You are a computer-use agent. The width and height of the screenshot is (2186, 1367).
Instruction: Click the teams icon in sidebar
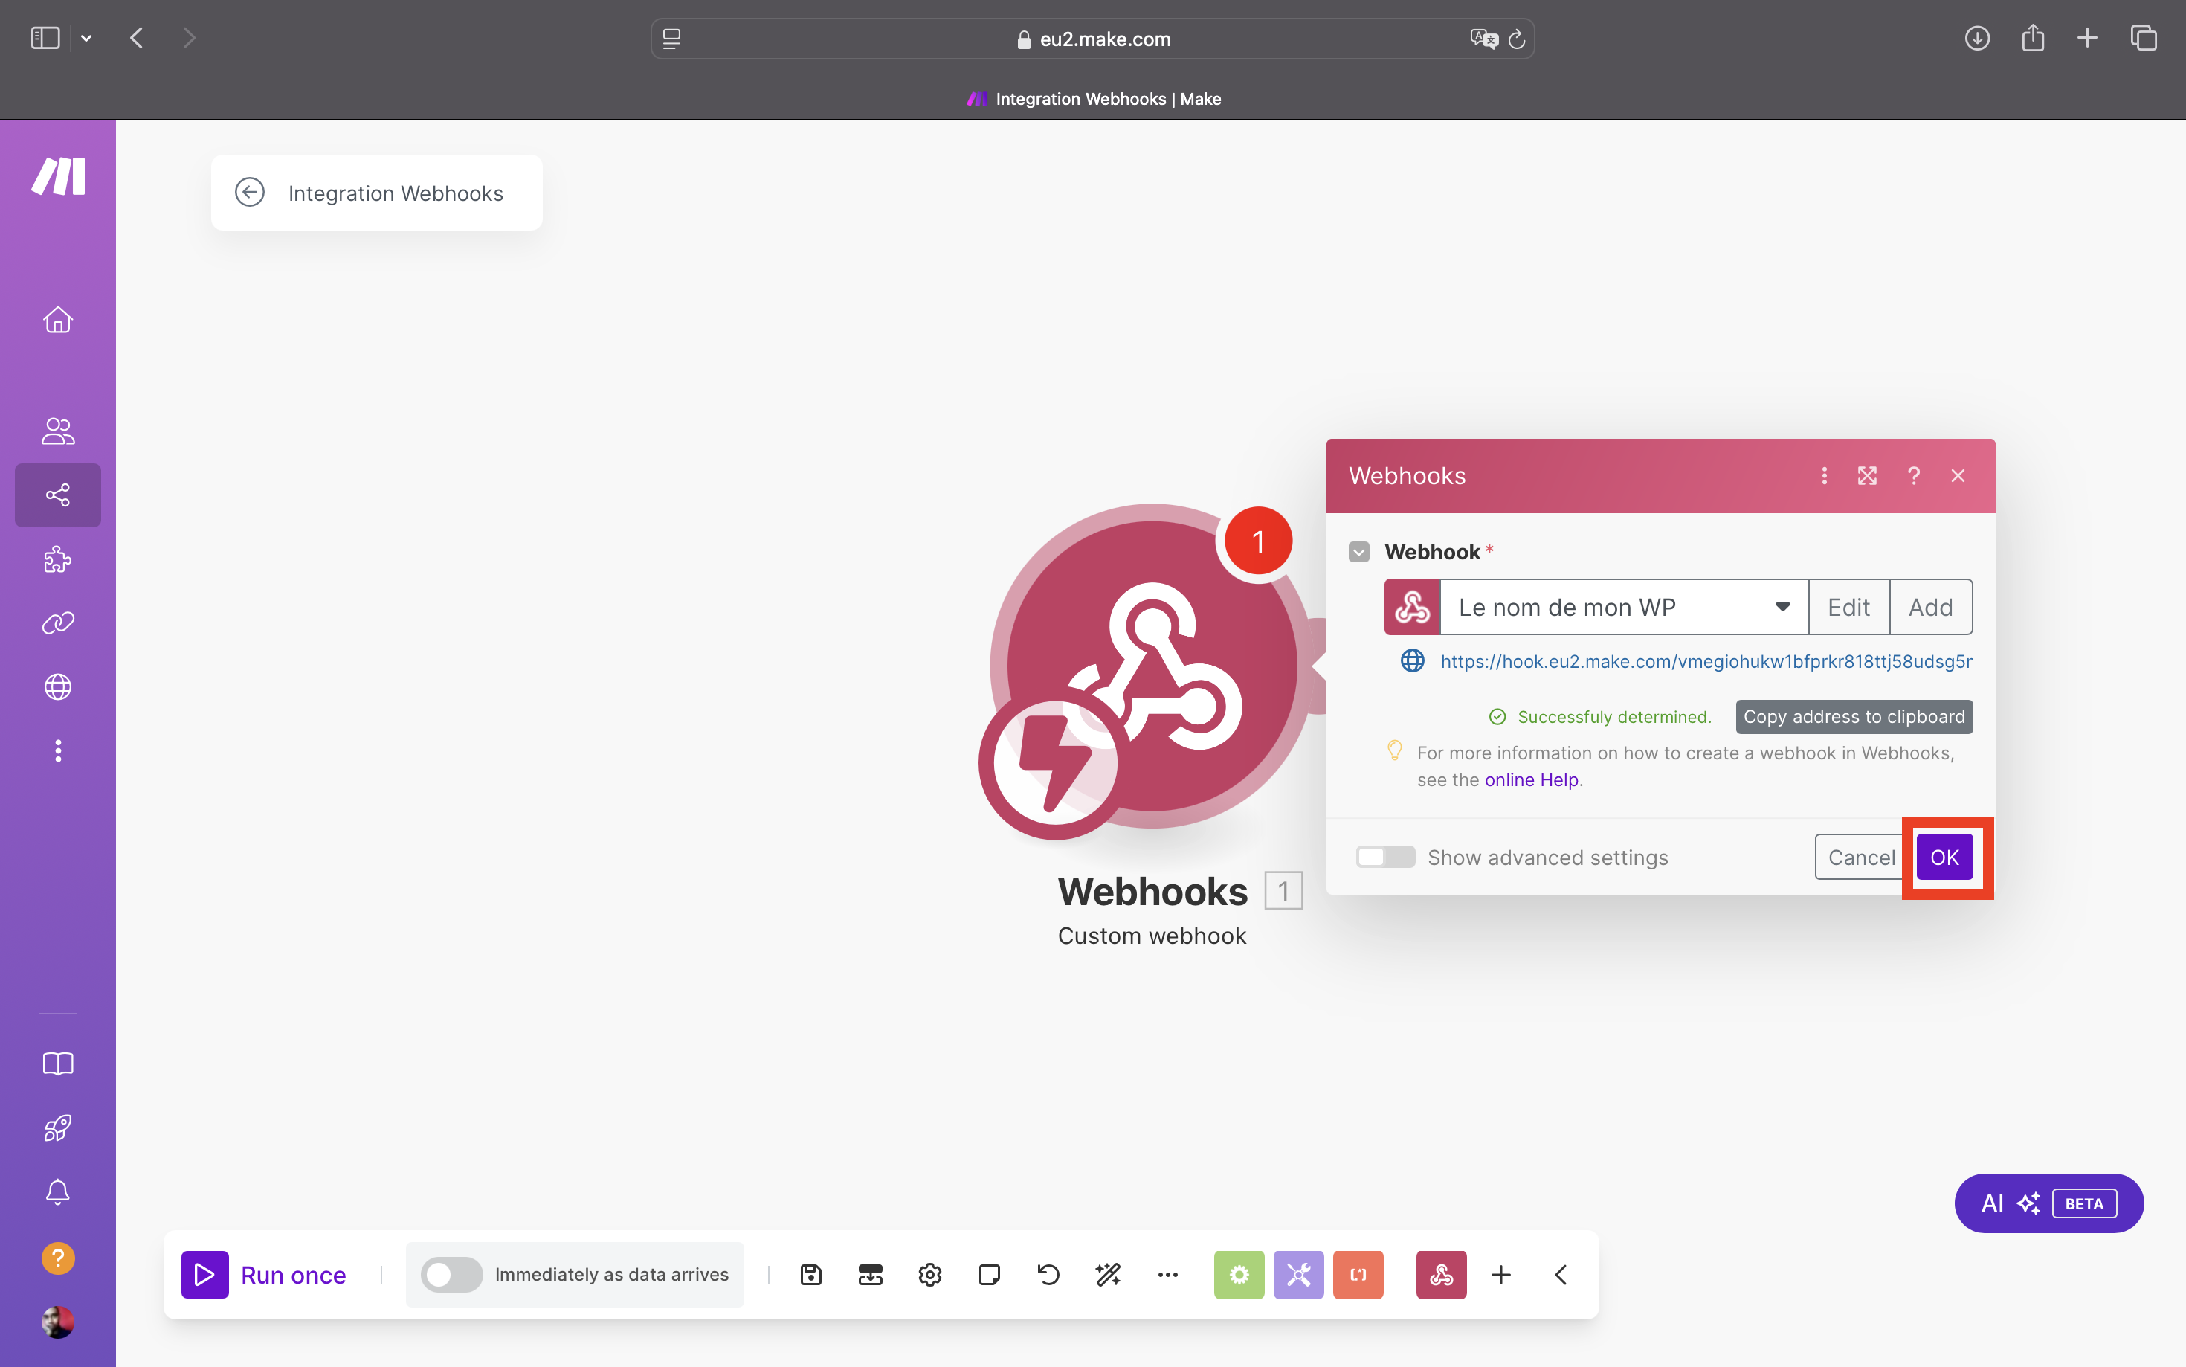[x=58, y=430]
